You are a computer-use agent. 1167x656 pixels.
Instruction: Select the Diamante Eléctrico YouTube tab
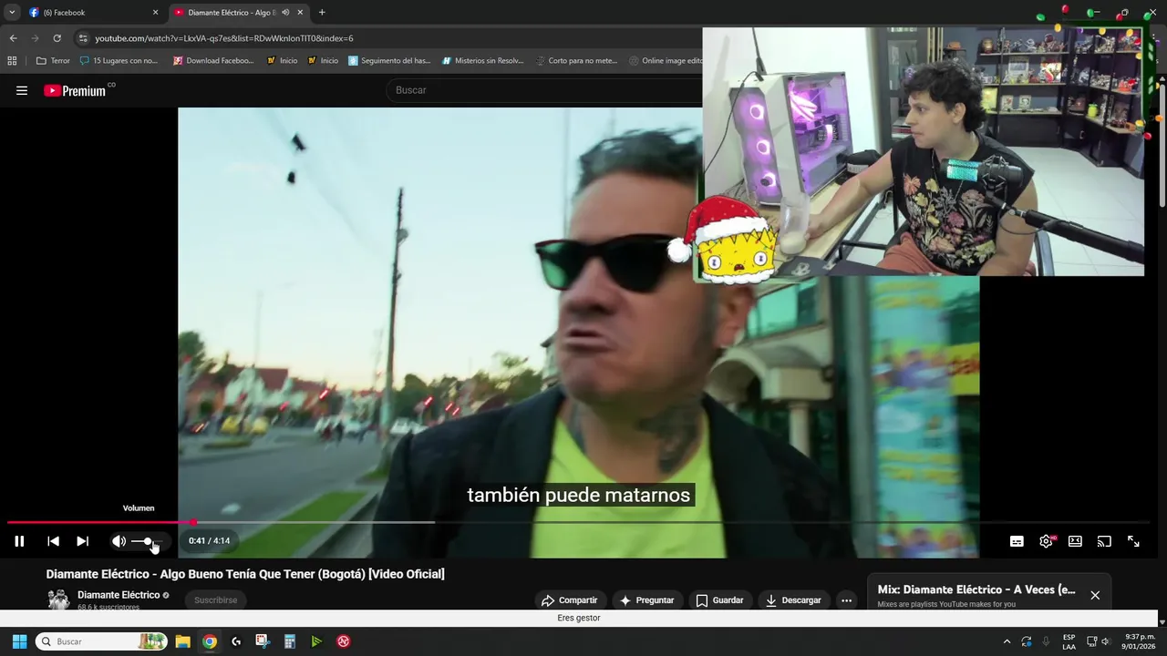[x=232, y=13]
